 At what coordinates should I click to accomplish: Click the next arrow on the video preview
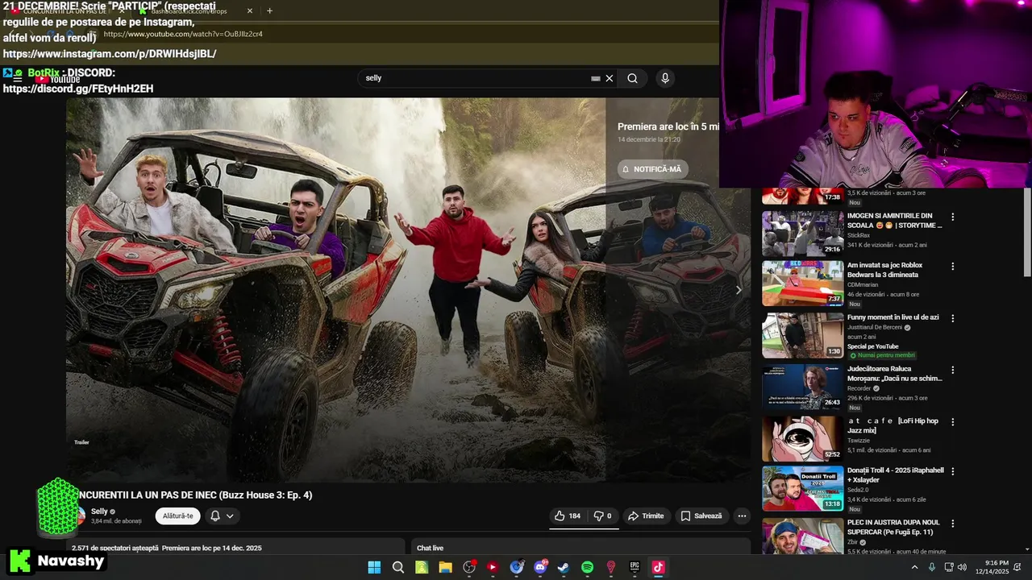738,290
